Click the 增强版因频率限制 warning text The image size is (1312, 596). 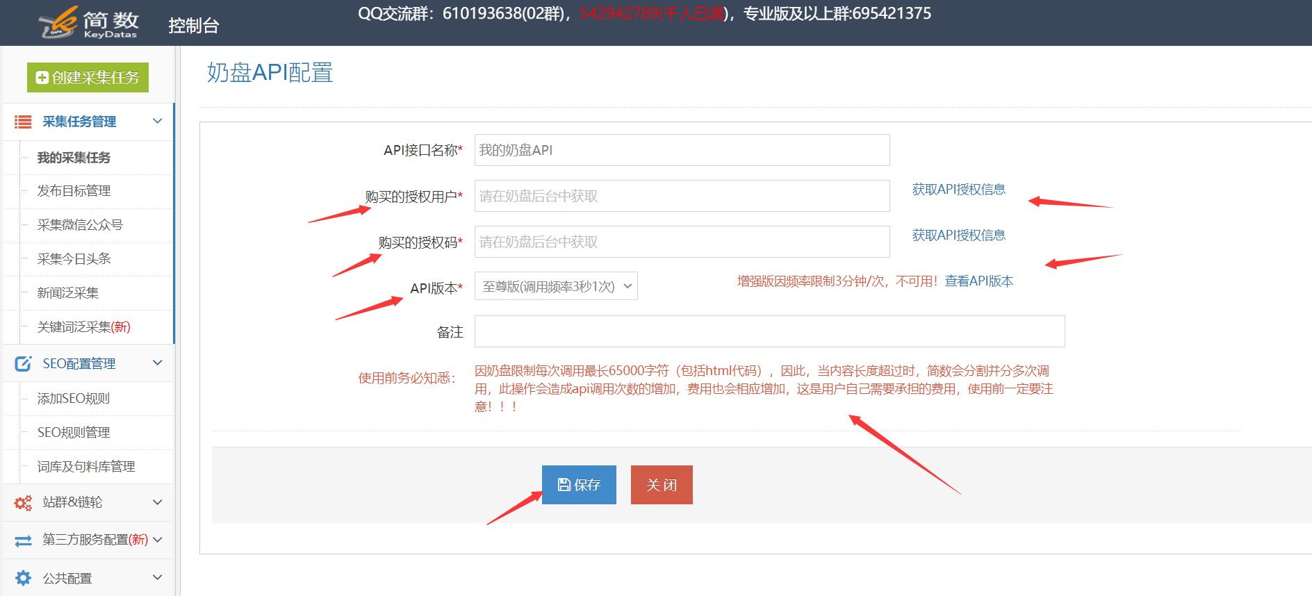point(837,281)
